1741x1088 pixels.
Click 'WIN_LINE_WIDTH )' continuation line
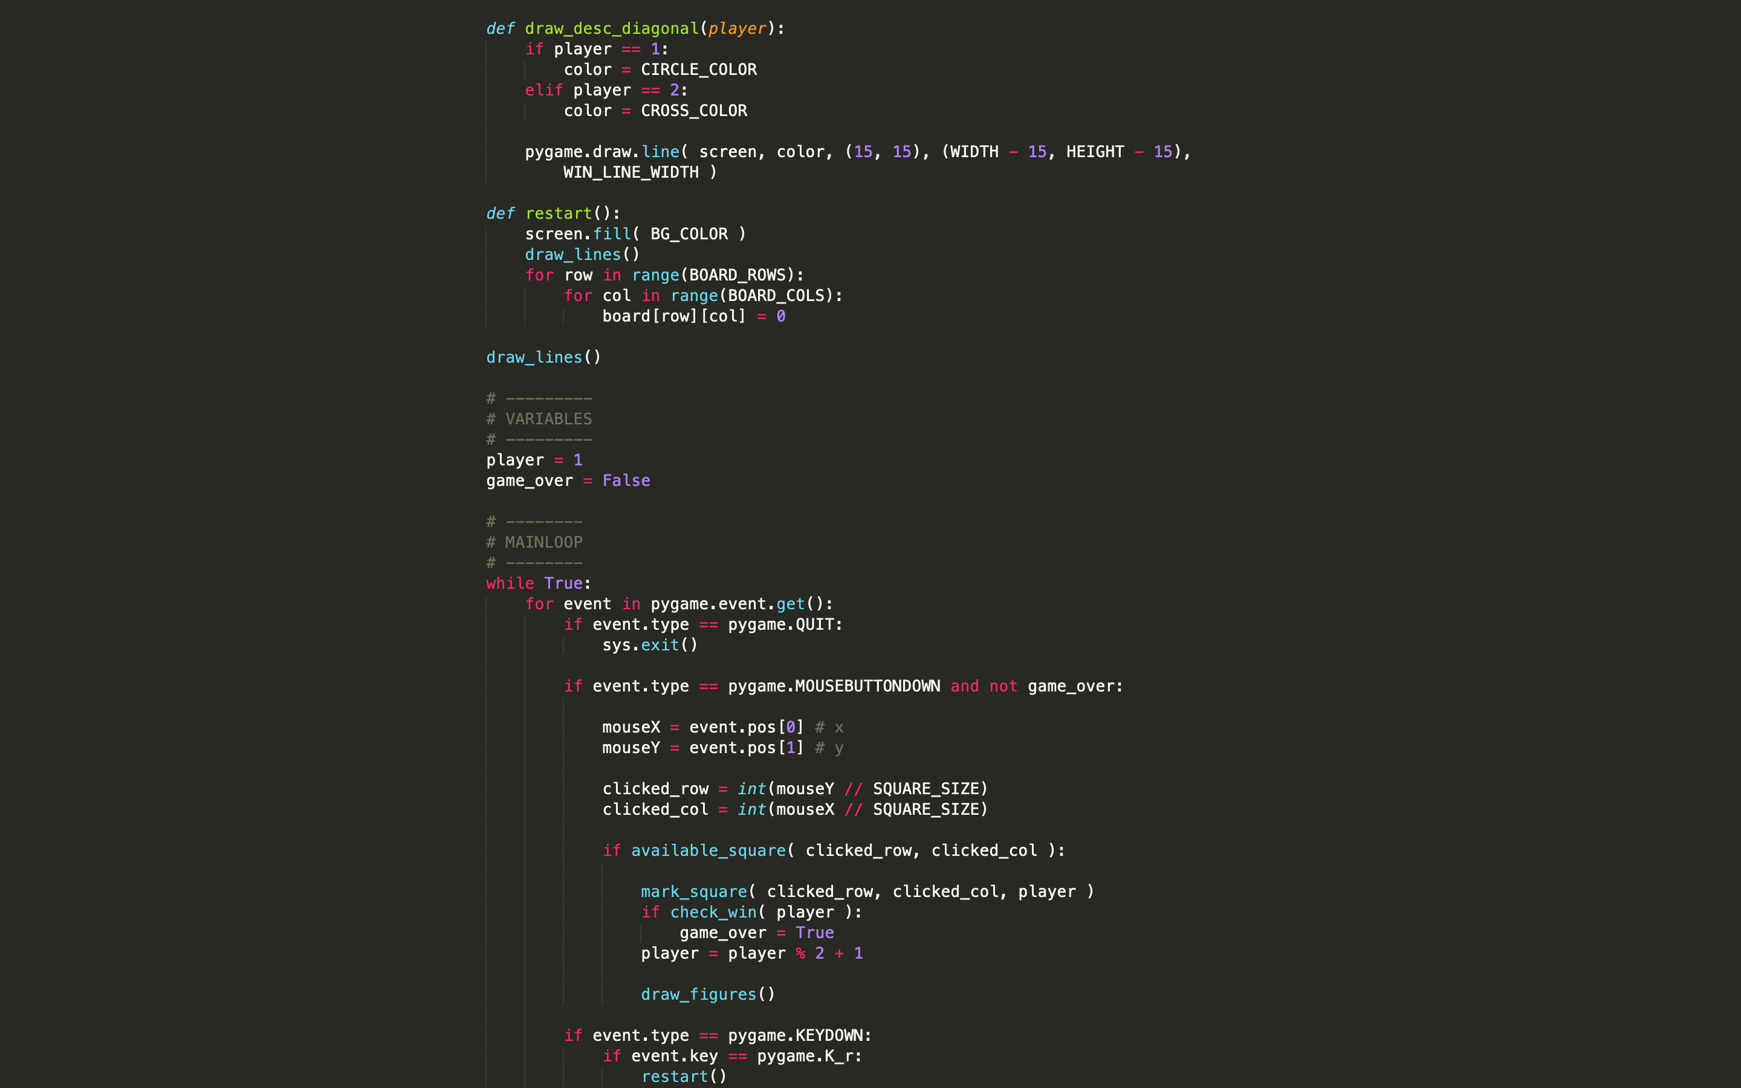pos(640,173)
